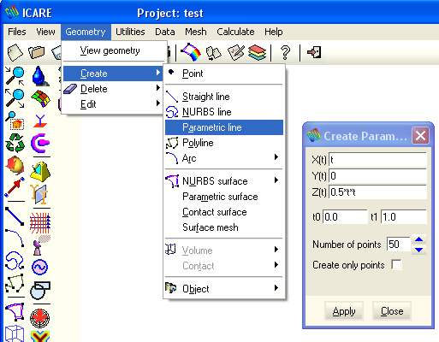Click the open folder toolbar icon

click(37, 52)
